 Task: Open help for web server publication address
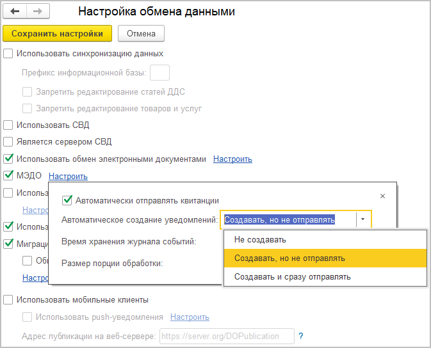pyautogui.click(x=301, y=336)
